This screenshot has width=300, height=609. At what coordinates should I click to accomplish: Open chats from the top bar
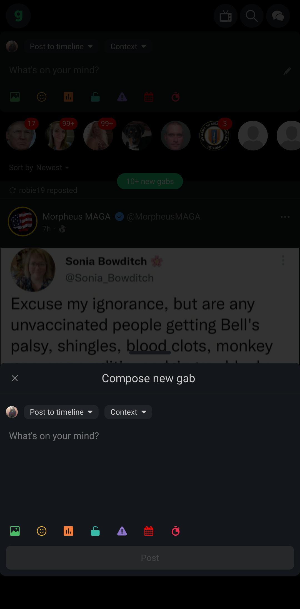[277, 16]
